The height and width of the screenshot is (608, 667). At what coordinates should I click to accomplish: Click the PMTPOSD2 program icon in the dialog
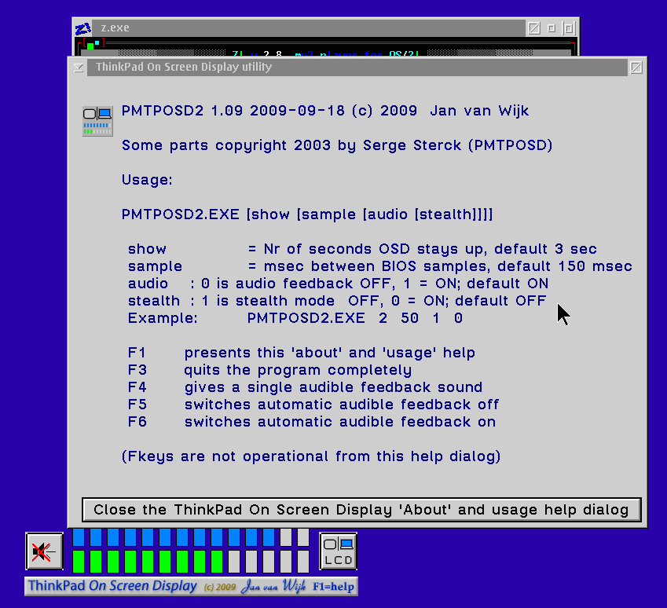[x=97, y=121]
